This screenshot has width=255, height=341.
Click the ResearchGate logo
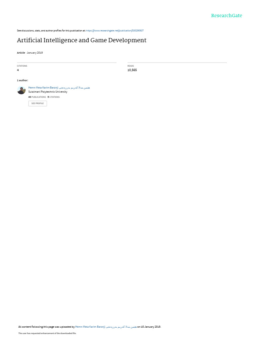pyautogui.click(x=226, y=16)
